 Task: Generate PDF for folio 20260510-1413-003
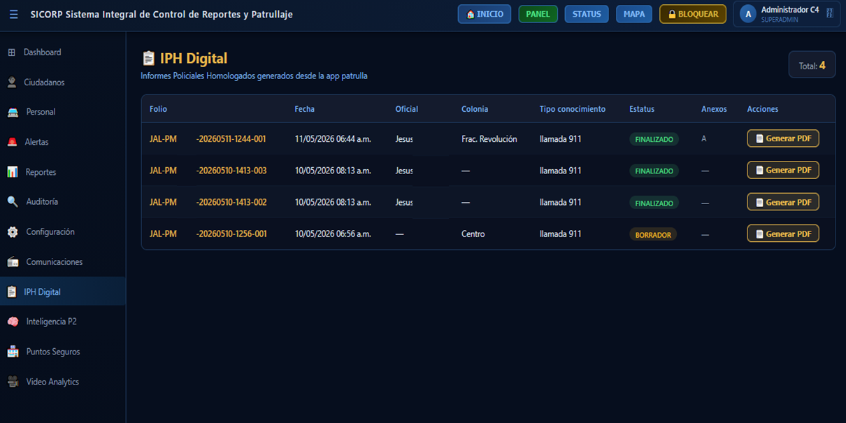(x=783, y=170)
